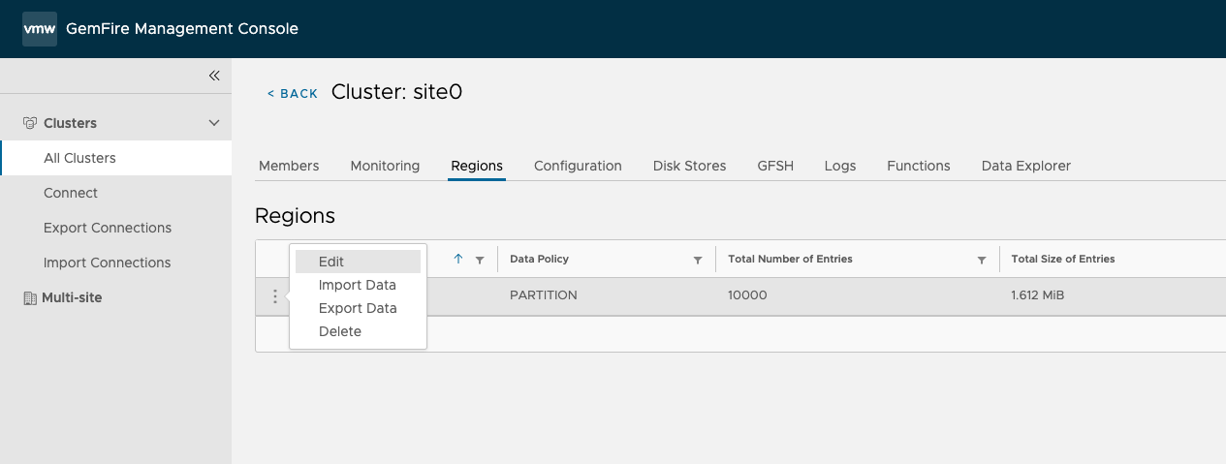Open the Logs tab
The width and height of the screenshot is (1226, 464).
pyautogui.click(x=840, y=166)
